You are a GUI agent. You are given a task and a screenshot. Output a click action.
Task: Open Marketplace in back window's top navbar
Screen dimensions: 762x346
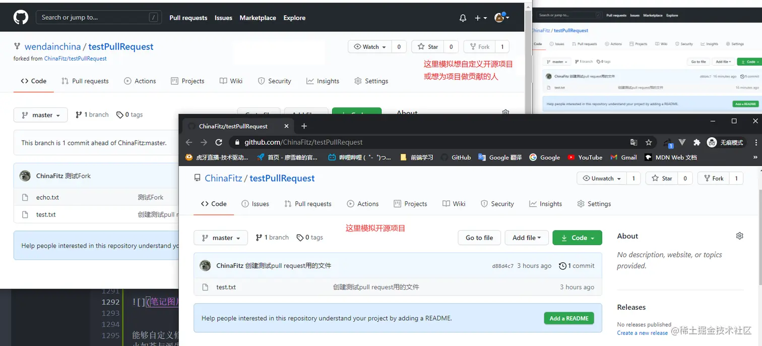point(258,18)
